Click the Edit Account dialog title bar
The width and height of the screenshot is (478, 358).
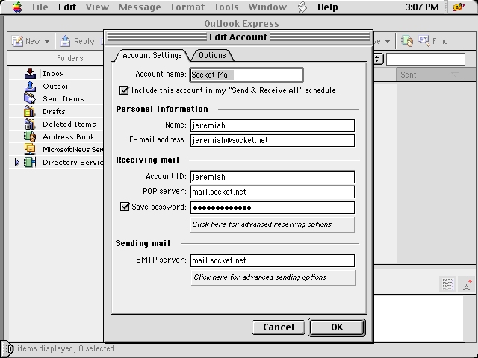pos(238,37)
